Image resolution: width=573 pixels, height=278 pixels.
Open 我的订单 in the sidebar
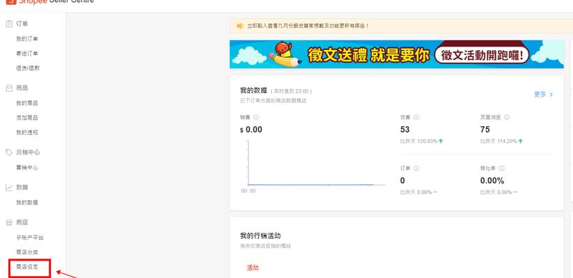[27, 39]
